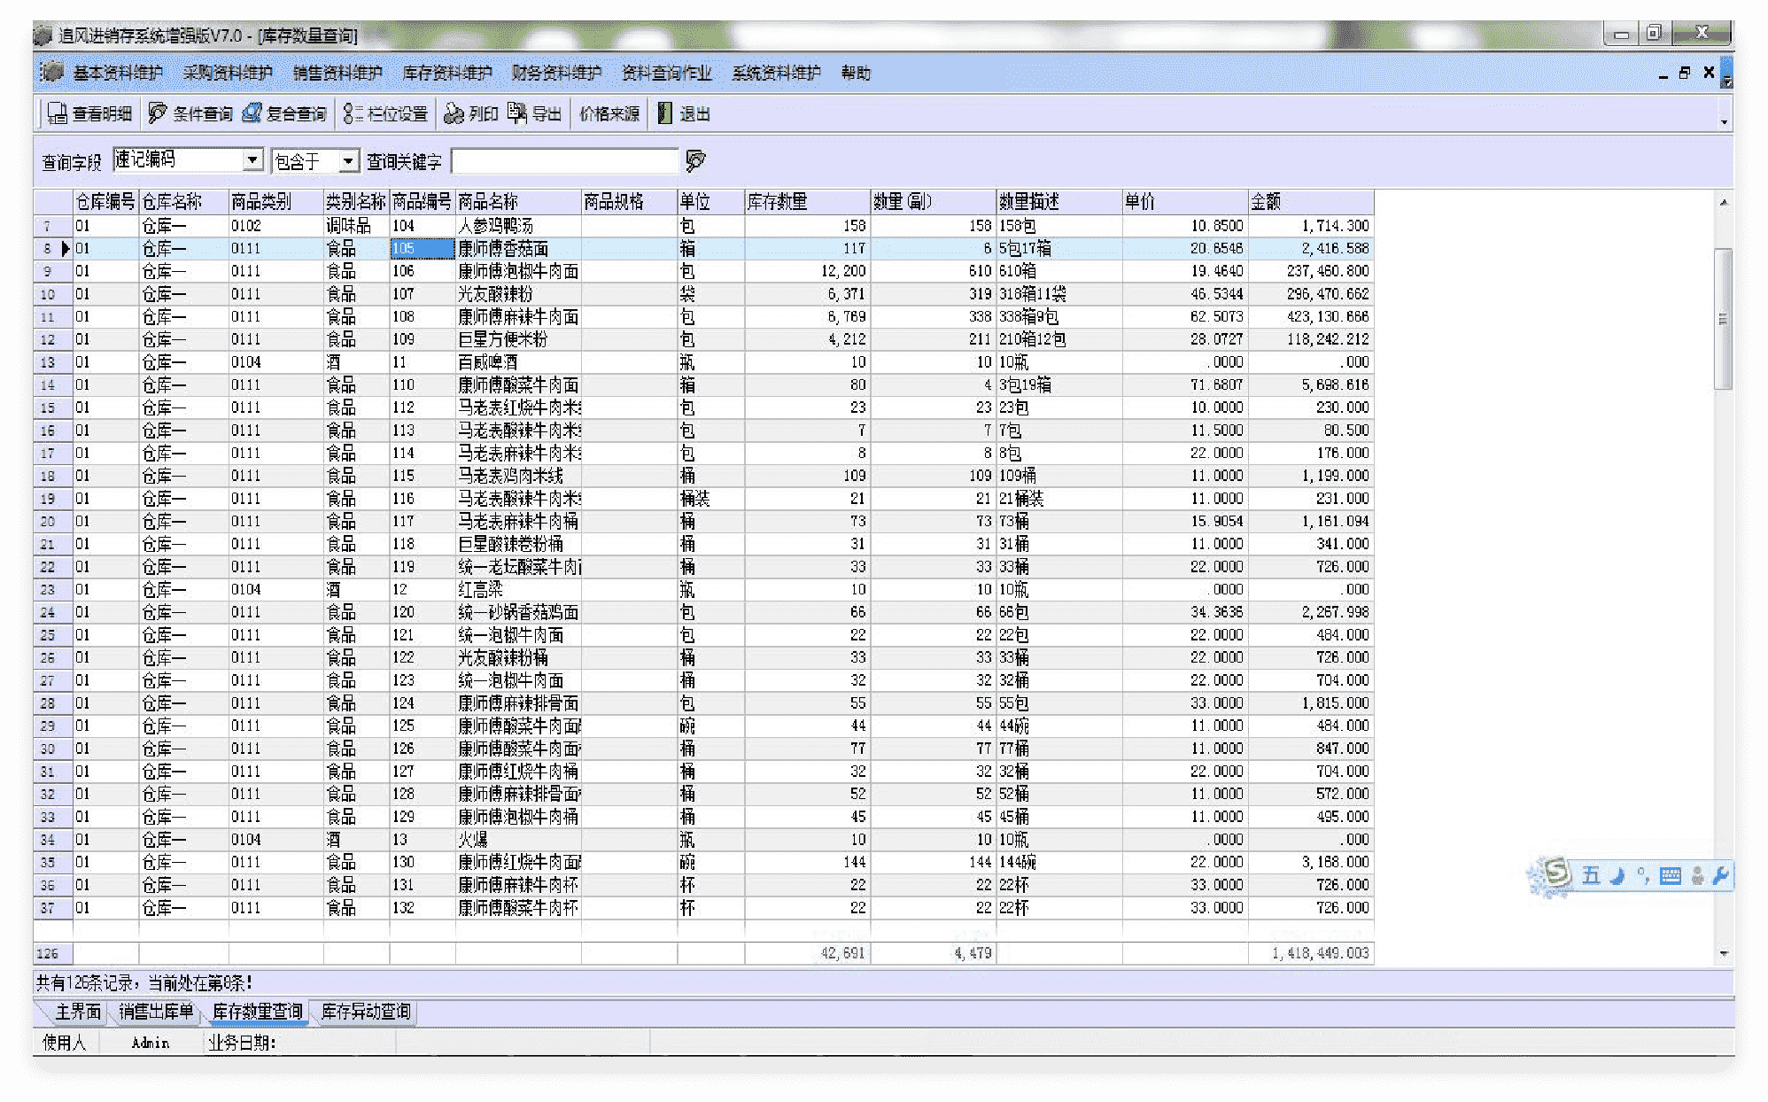Expand the 速记编码 query field dropdown
Image resolution: width=1768 pixels, height=1102 pixels.
pyautogui.click(x=253, y=160)
